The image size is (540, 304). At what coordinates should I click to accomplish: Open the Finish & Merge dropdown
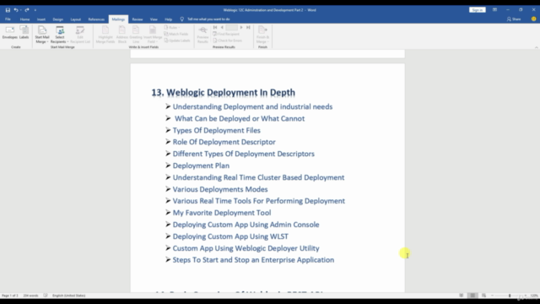tap(262, 35)
